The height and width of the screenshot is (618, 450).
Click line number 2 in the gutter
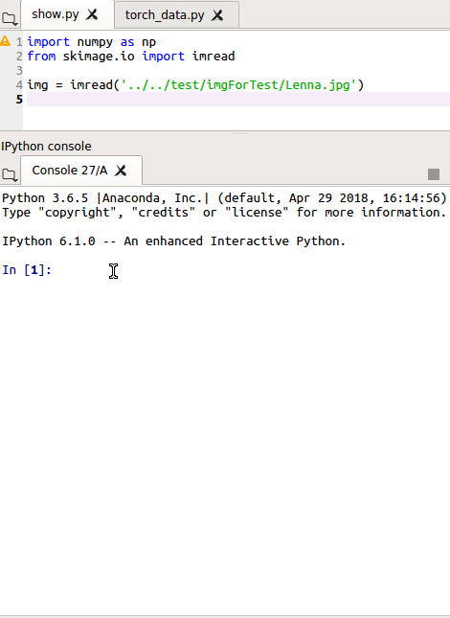(x=19, y=57)
